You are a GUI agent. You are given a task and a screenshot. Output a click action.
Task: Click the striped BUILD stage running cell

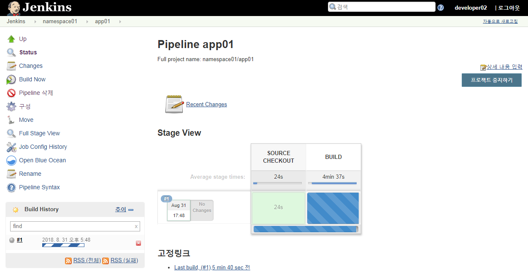333,208
